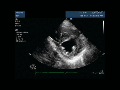Click the MI 0.6 indicator

[x=83, y=13]
